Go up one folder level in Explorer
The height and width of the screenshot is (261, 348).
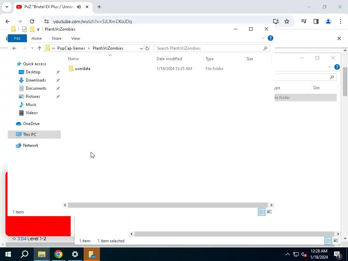pyautogui.click(x=39, y=48)
